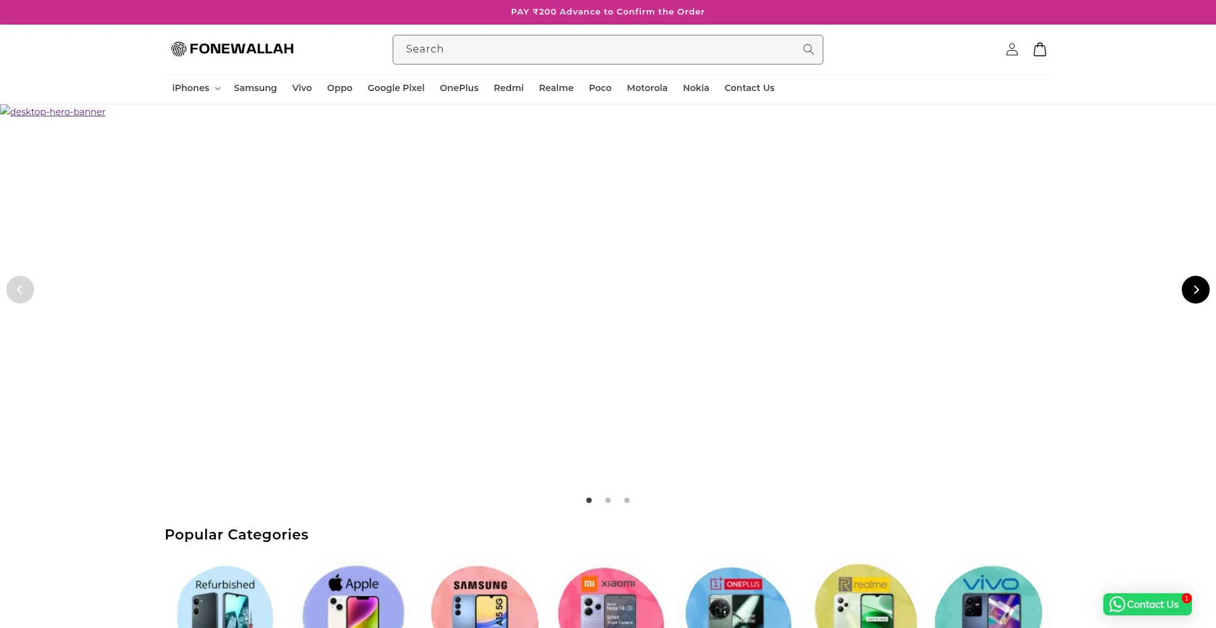Select Nokia from the navigation bar
The width and height of the screenshot is (1216, 628).
[695, 88]
